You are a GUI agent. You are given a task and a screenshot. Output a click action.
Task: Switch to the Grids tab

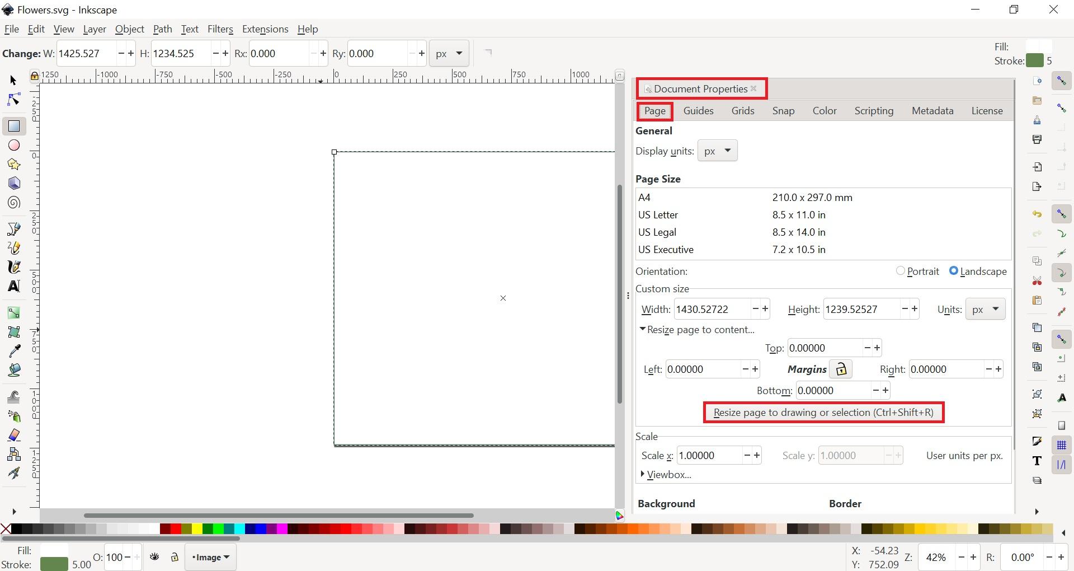(743, 110)
